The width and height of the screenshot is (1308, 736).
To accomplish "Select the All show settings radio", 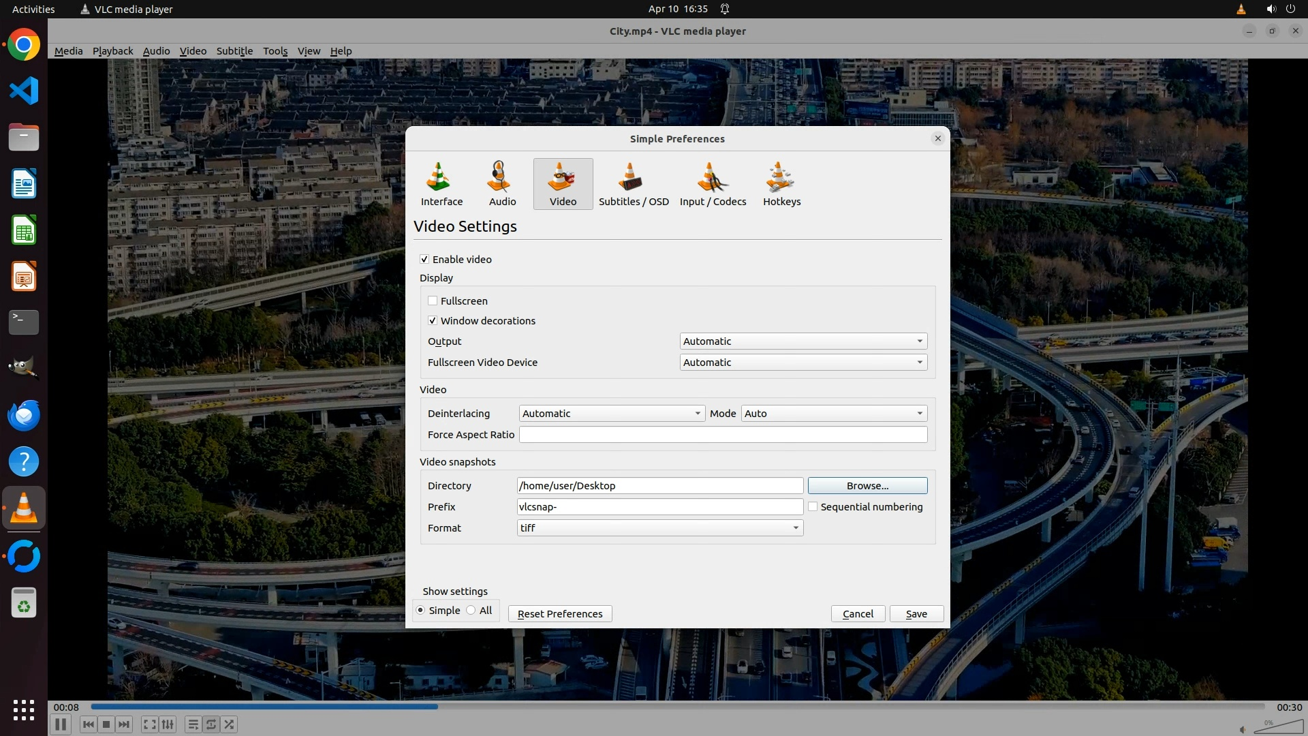I will (471, 610).
